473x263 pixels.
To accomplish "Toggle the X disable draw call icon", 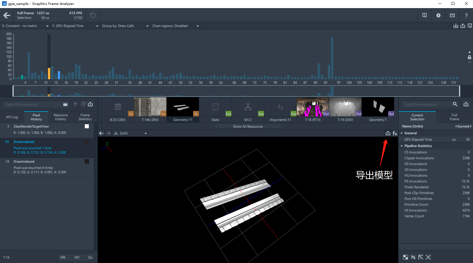I will tap(428, 257).
